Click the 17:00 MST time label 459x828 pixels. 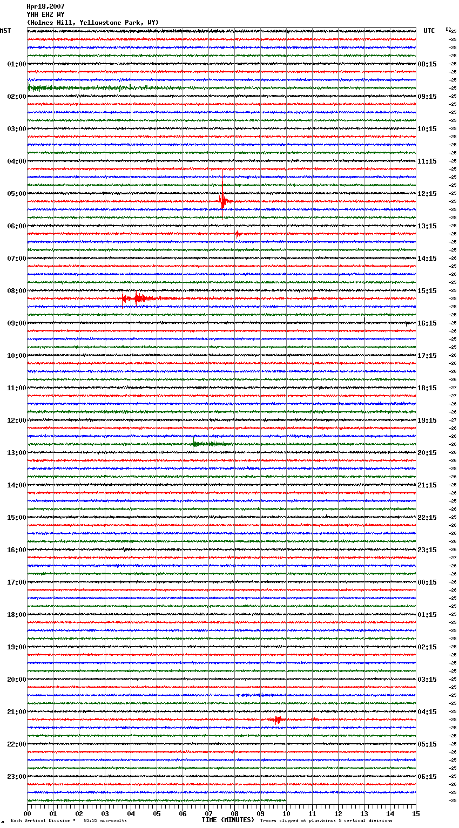coord(17,582)
